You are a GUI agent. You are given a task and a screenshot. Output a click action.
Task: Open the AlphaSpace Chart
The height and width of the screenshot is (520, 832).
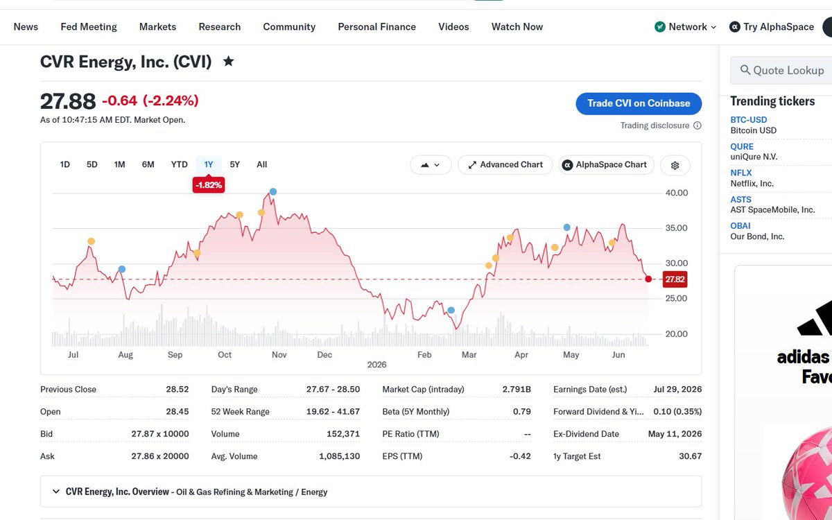(607, 165)
